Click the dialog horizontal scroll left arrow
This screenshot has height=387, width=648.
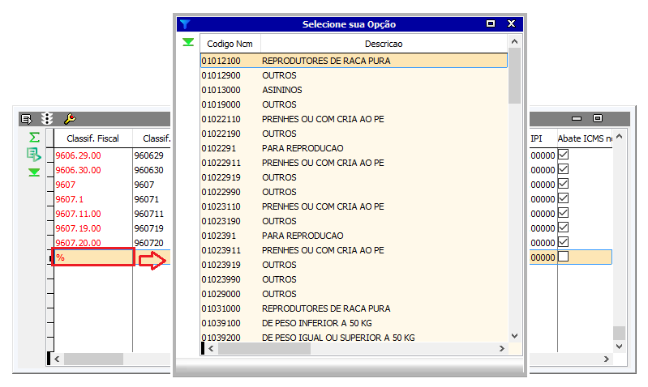[211, 349]
